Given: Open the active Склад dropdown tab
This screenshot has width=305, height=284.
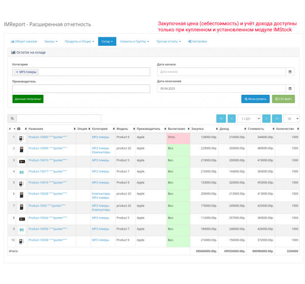Looking at the screenshot, I should [x=107, y=42].
